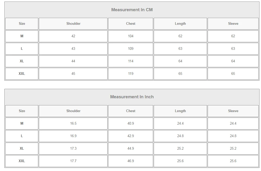Select the Size header in Inch table
Viewport: 261px width, 171px height.
coord(22,111)
